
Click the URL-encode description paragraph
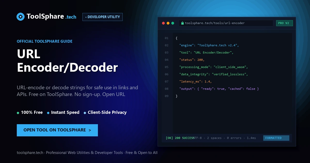pyautogui.click(x=78, y=91)
